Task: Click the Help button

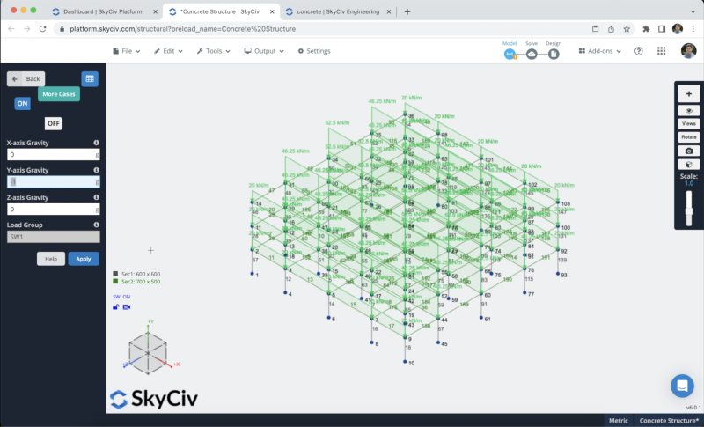Action: [51, 259]
